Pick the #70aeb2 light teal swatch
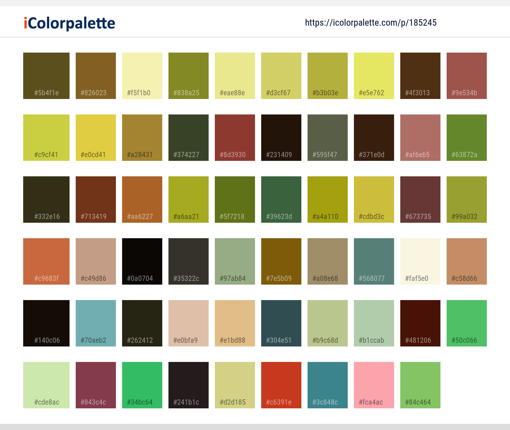 coord(96,323)
